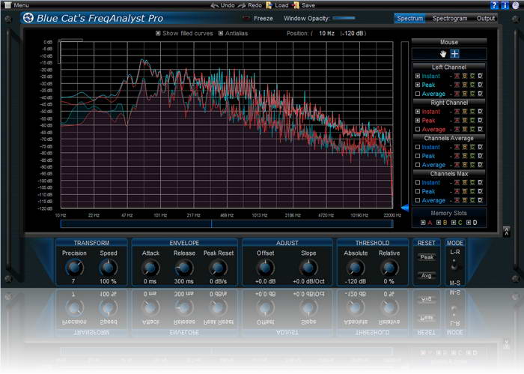Image resolution: width=524 pixels, height=374 pixels.
Task: Click the Load preset folder icon
Action: (269, 5)
